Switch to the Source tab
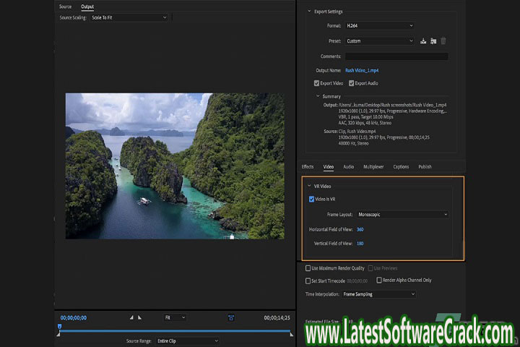This screenshot has width=520, height=347. (66, 7)
